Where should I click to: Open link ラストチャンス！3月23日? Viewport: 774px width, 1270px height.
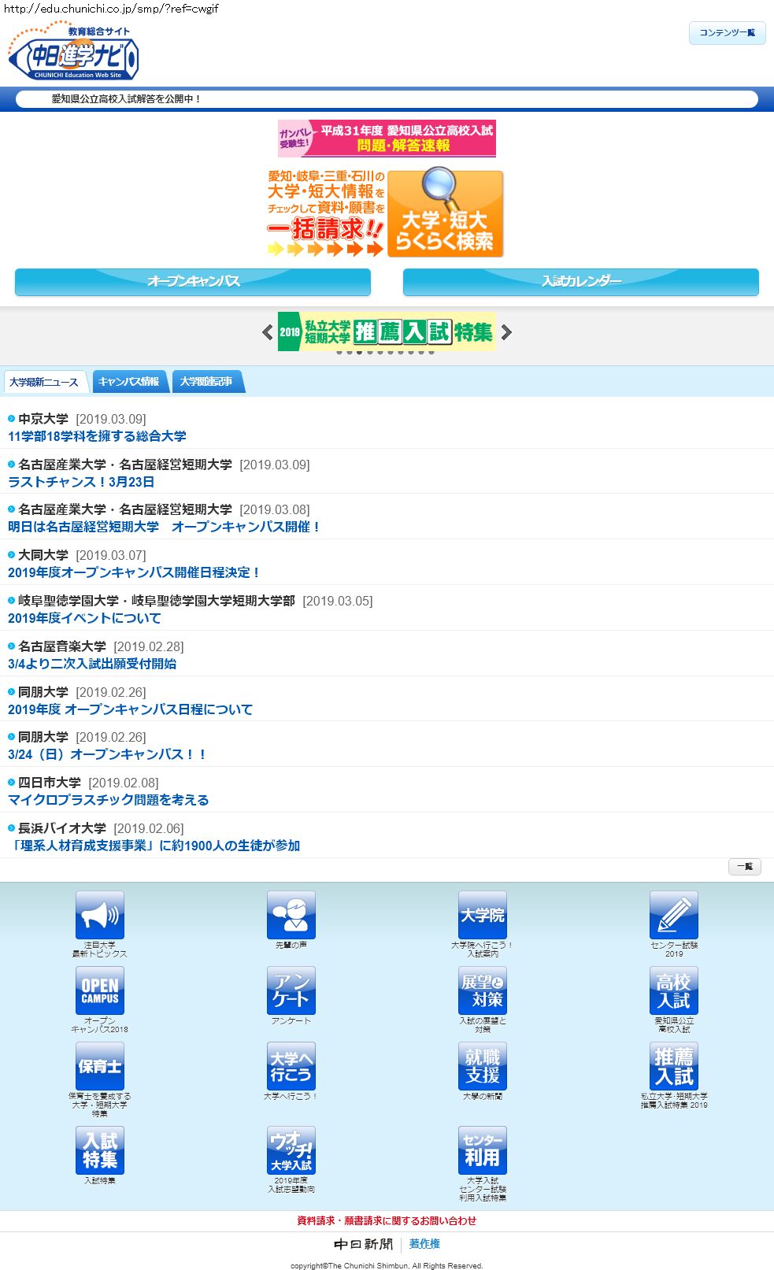tap(81, 482)
